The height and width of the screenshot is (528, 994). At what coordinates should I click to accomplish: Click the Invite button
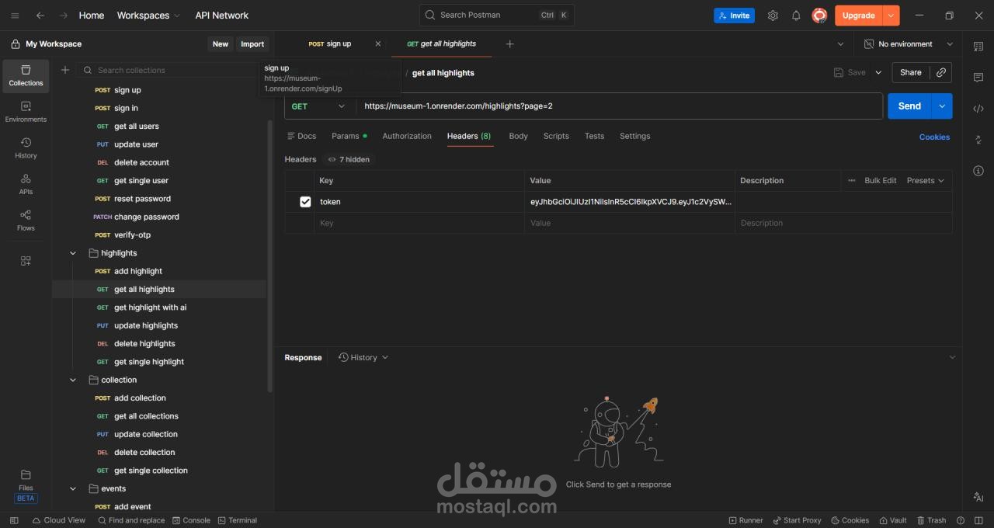[734, 16]
